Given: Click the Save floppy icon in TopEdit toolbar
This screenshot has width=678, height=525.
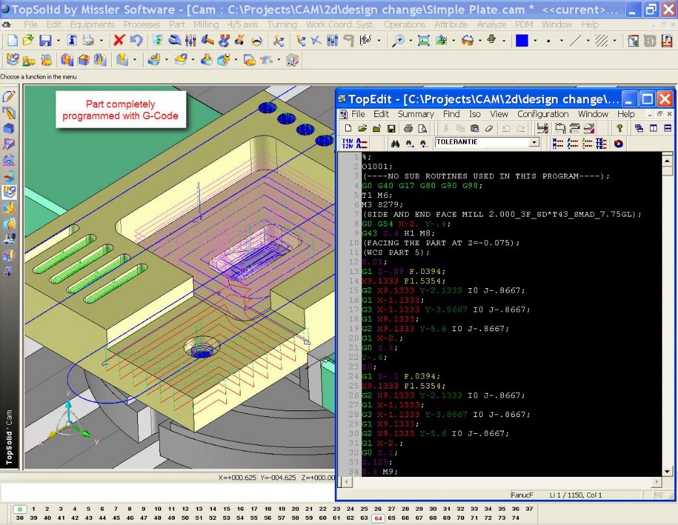Looking at the screenshot, I should tap(391, 129).
